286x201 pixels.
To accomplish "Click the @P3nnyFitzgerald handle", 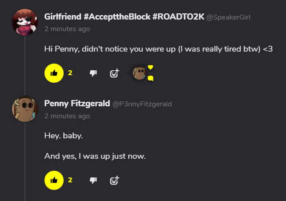I will click(142, 104).
